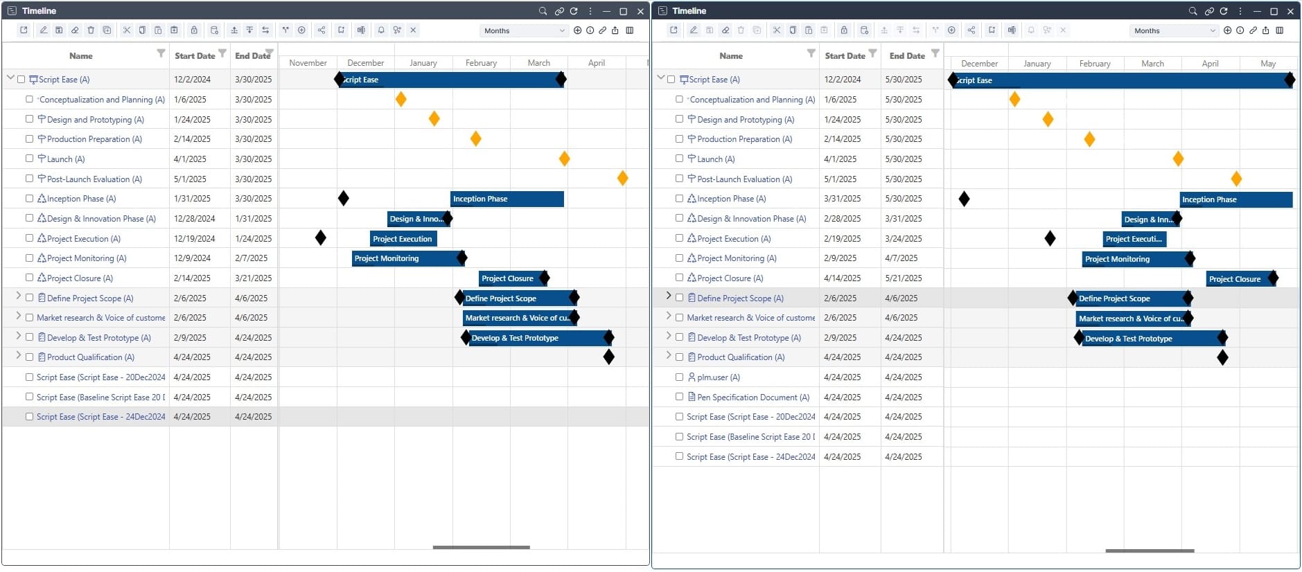Refresh the right Timeline panel
The image size is (1302, 572).
pos(1224,11)
